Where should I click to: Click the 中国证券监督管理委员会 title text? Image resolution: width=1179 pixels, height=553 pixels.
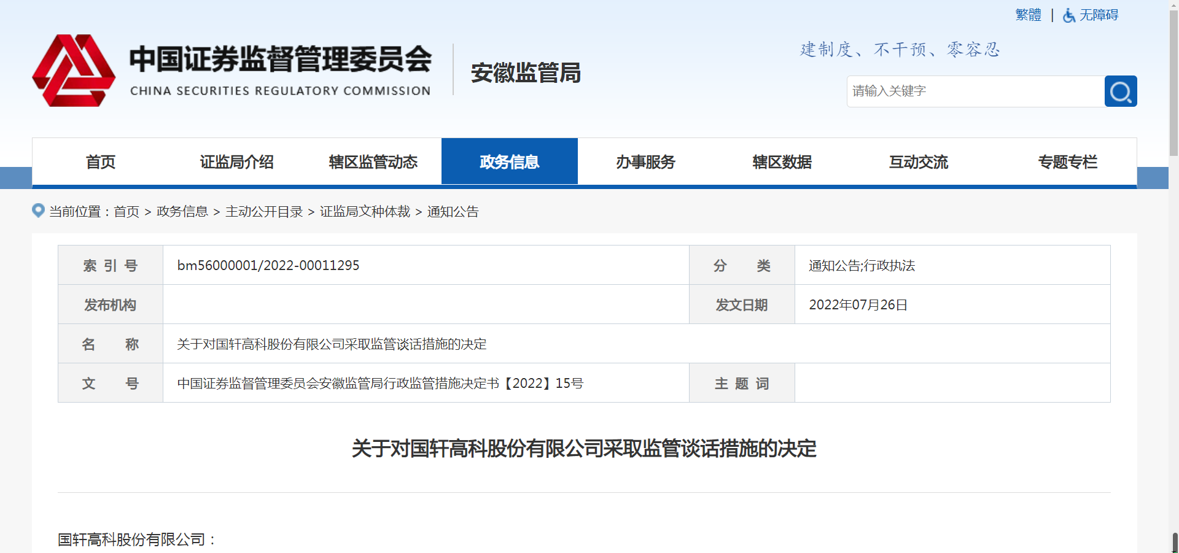point(281,60)
